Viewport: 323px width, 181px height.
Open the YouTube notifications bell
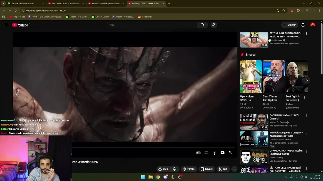pyautogui.click(x=303, y=25)
